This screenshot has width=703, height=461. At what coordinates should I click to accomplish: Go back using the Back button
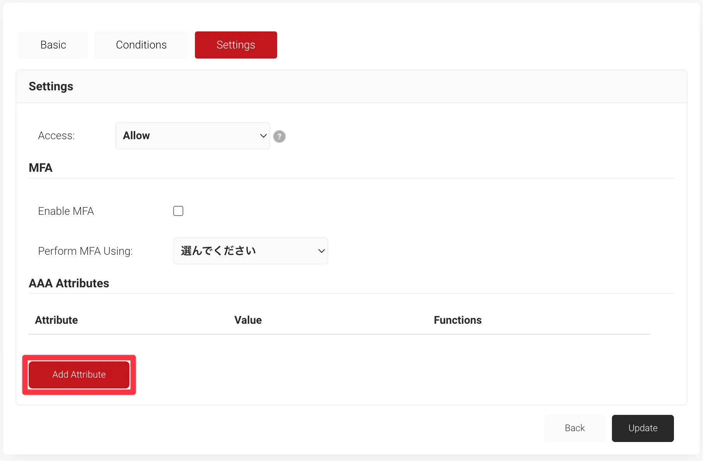pyautogui.click(x=574, y=428)
